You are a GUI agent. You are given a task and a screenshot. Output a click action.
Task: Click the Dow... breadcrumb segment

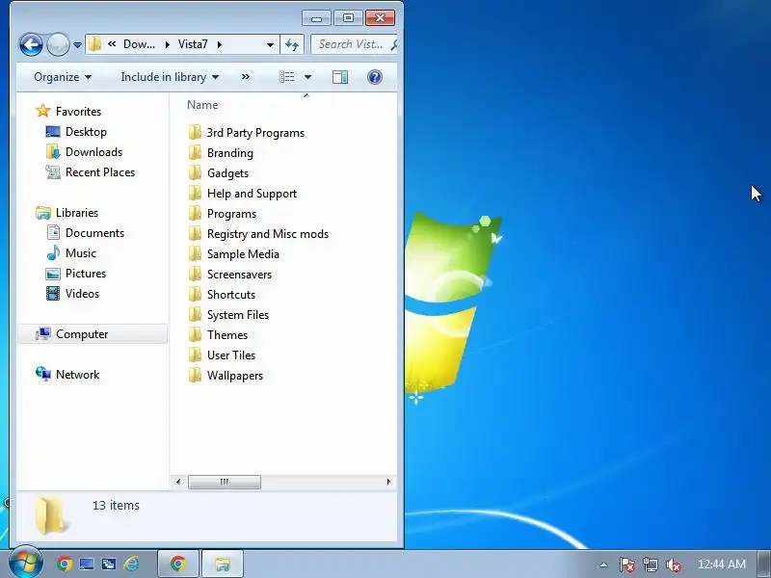click(139, 44)
